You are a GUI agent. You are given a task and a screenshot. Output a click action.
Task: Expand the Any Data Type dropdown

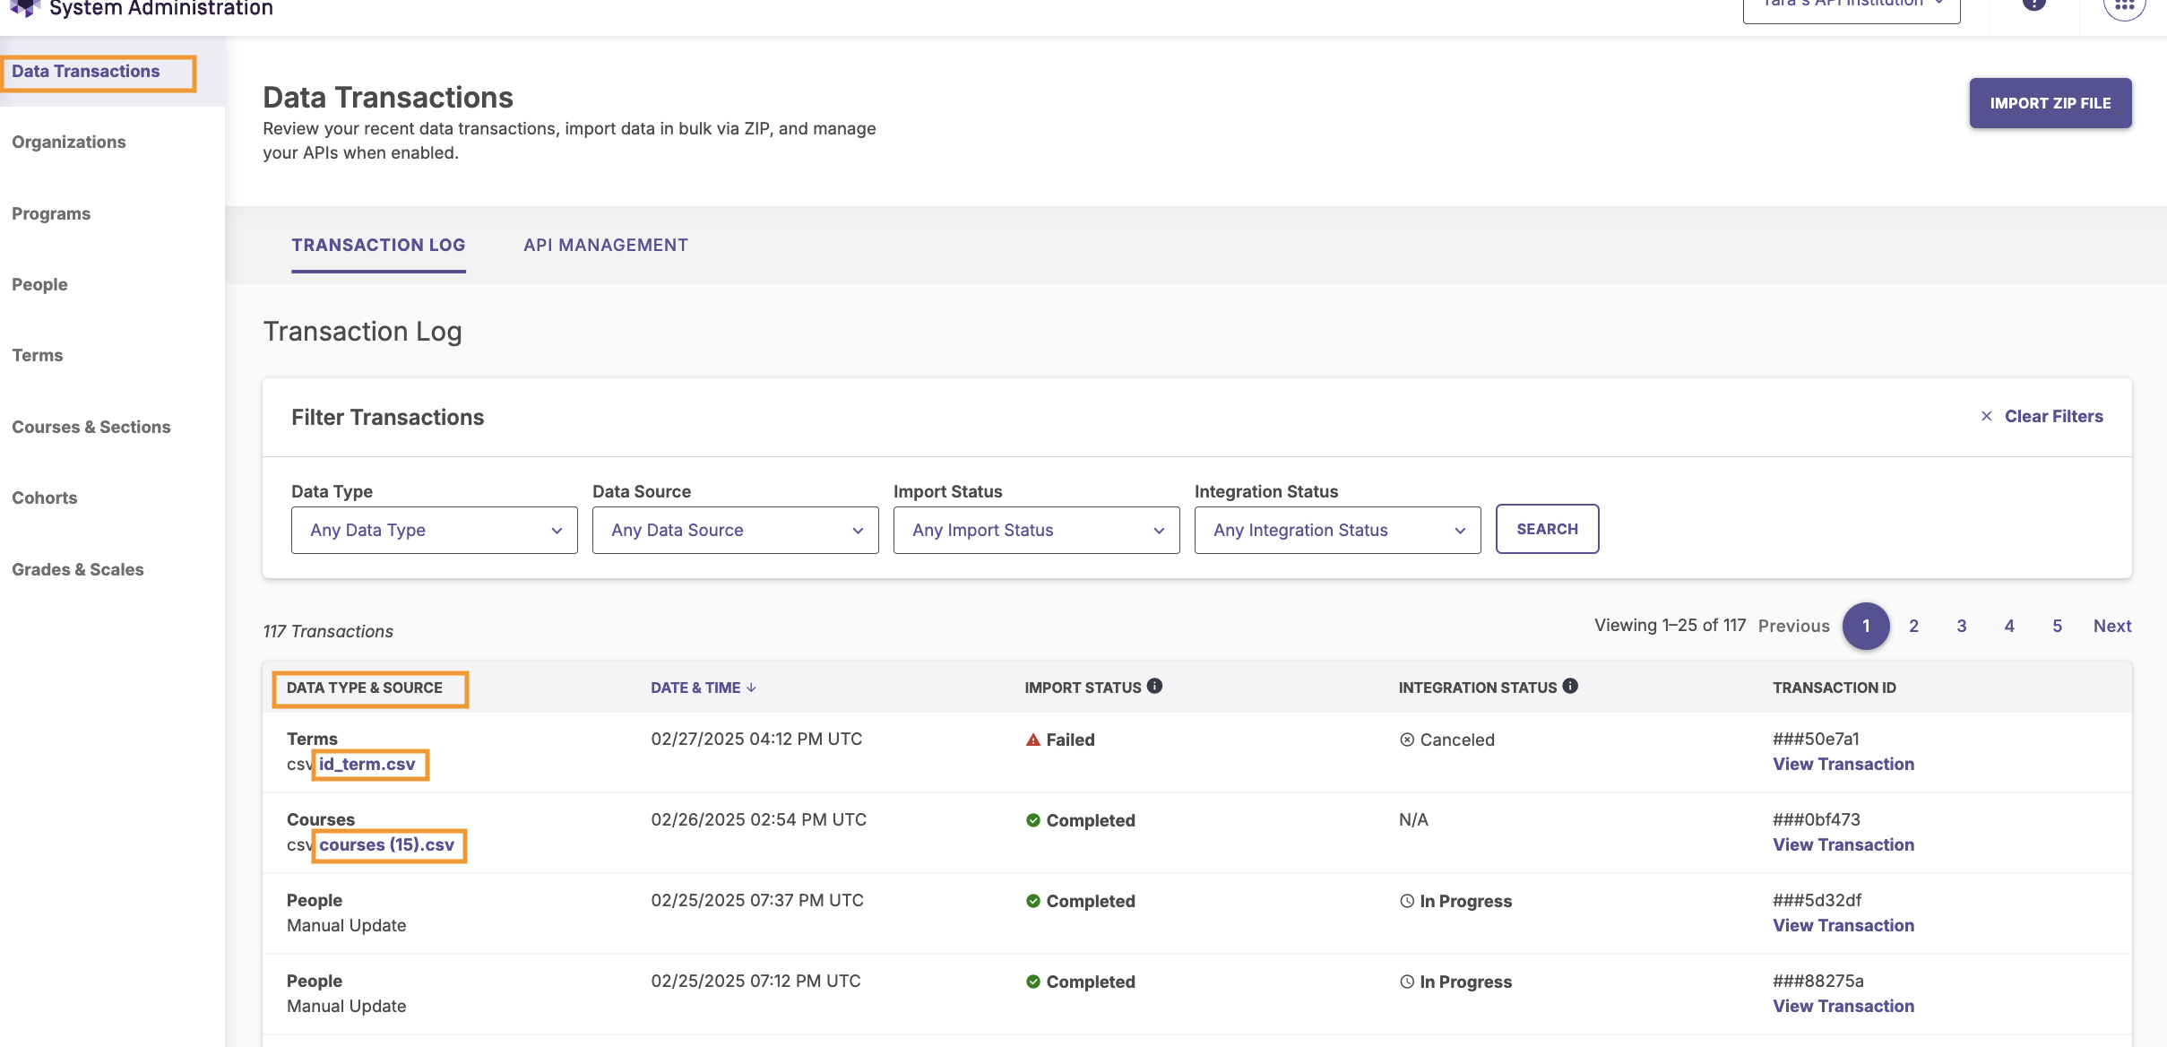(435, 530)
